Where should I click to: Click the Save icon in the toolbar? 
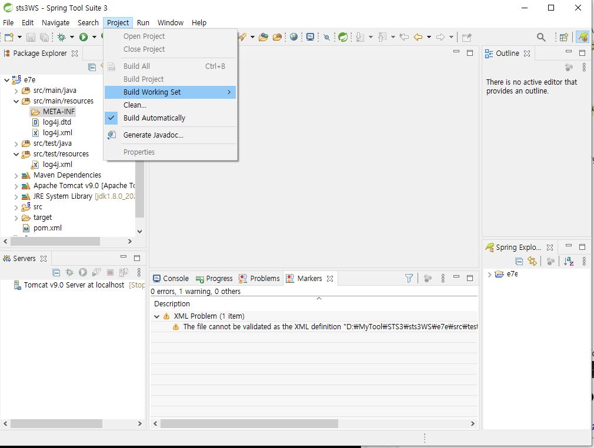tap(31, 37)
